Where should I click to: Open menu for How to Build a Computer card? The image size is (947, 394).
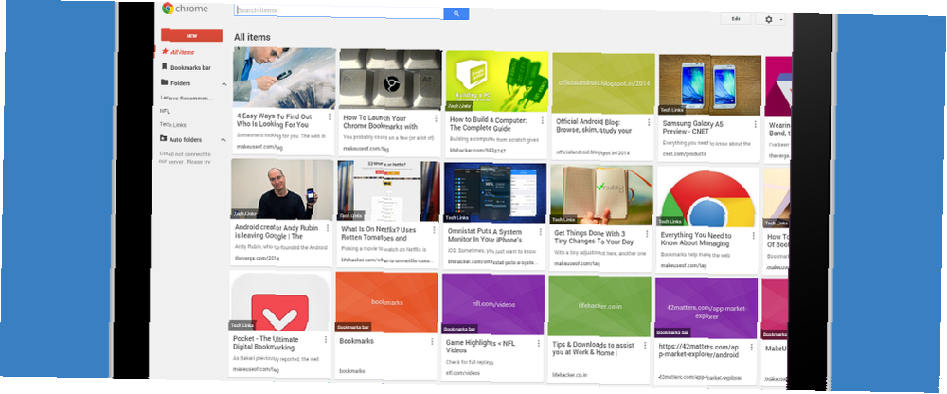(x=542, y=120)
